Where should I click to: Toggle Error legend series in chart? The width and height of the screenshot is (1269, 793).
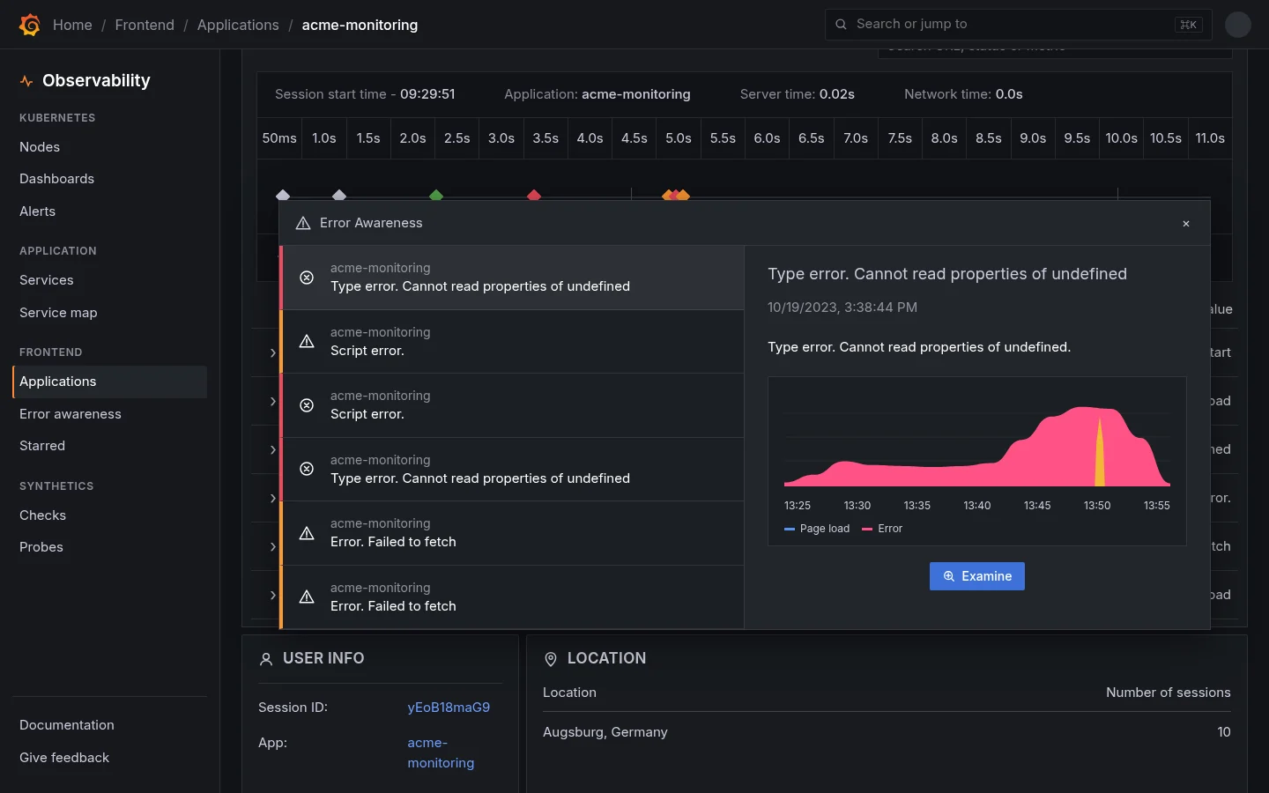882,529
